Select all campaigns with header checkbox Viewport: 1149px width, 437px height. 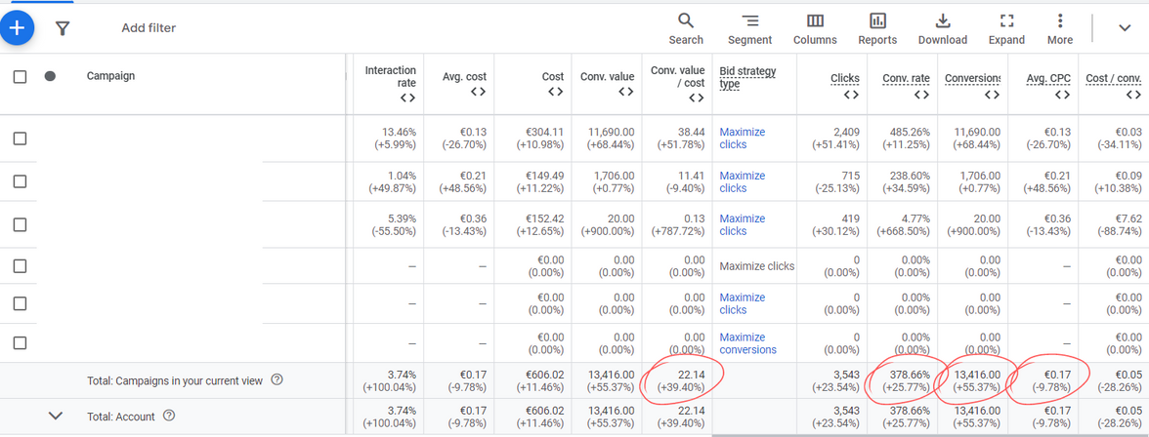click(20, 76)
